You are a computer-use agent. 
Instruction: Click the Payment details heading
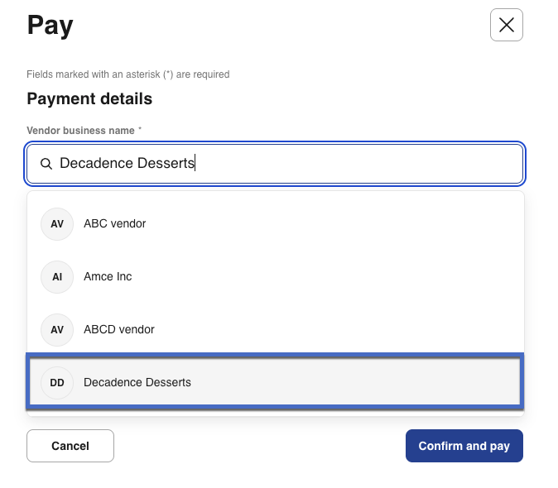coord(89,99)
